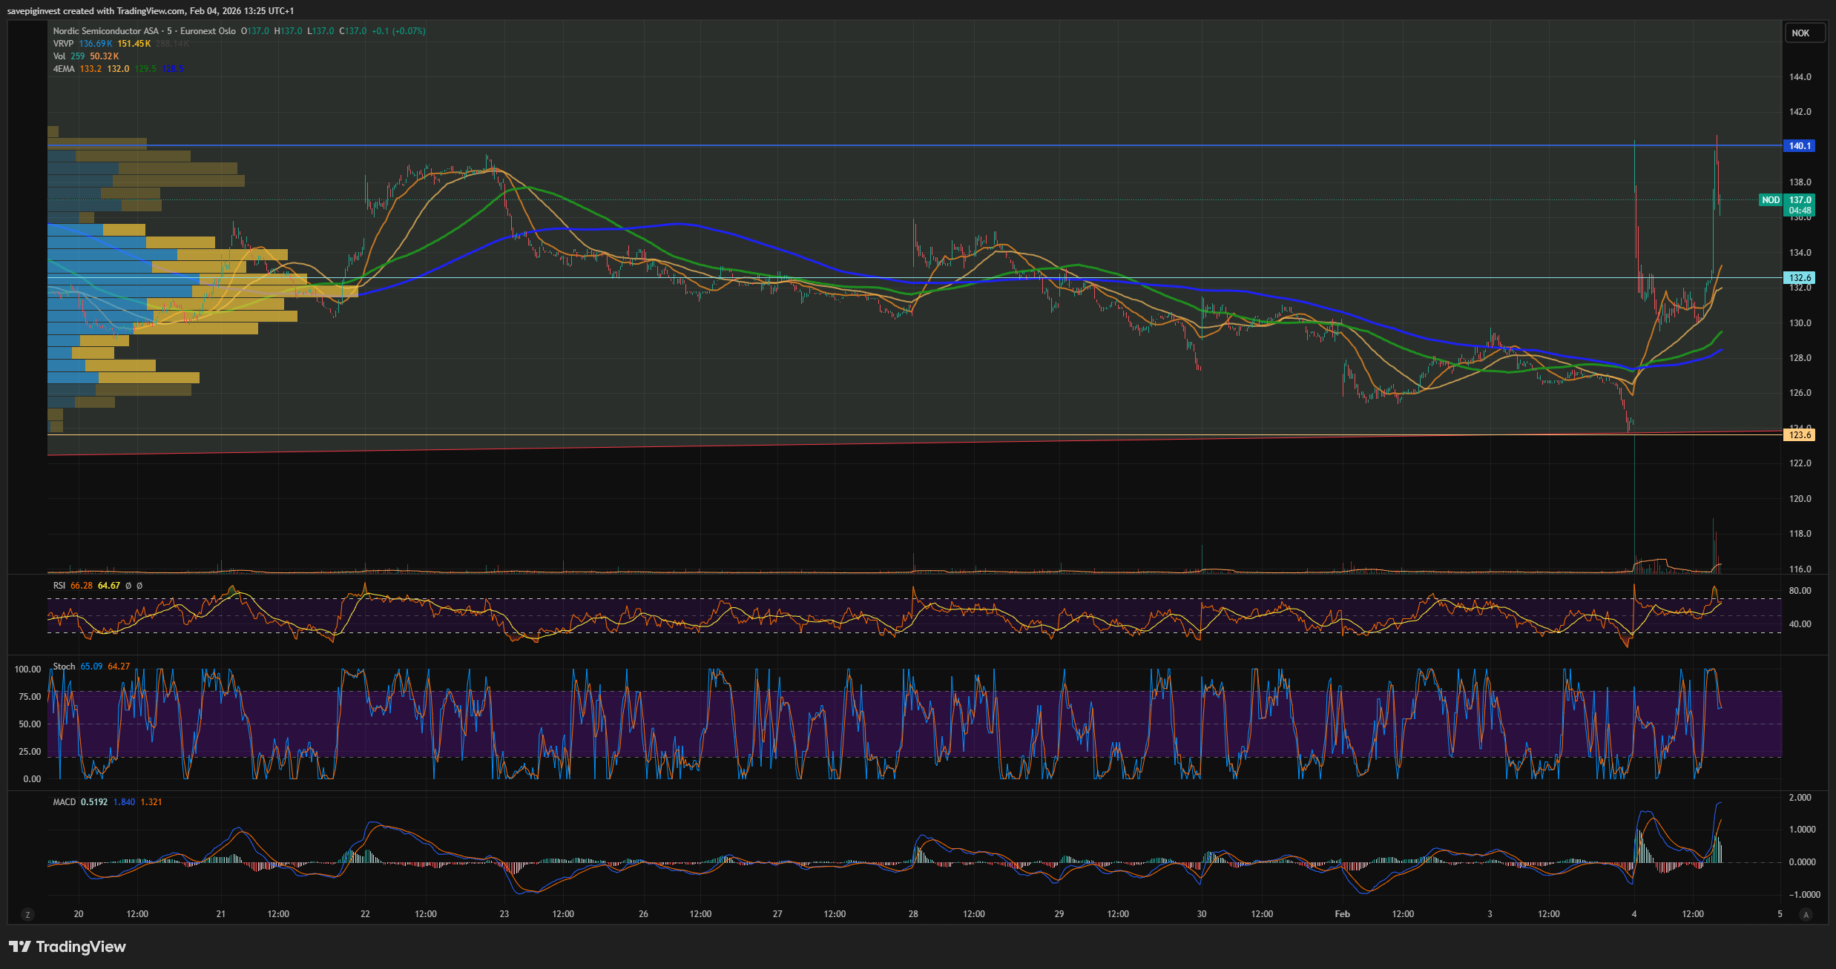The height and width of the screenshot is (969, 1836).
Task: Click the Feb date on time axis
Action: tap(1342, 914)
